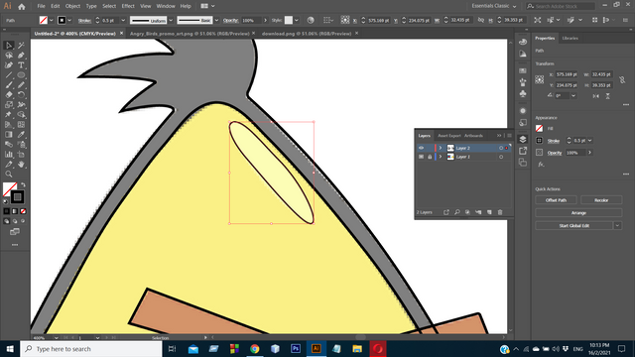This screenshot has width=635, height=357.
Task: Open Uniform stroke profile dropdown
Action: (x=171, y=20)
